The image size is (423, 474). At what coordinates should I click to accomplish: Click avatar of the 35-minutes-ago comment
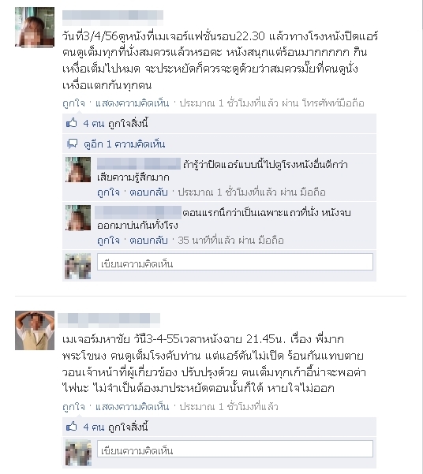coord(78,218)
